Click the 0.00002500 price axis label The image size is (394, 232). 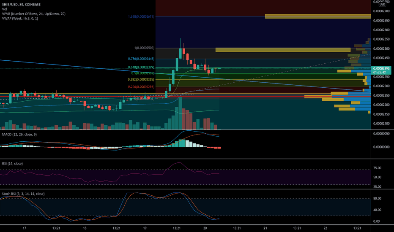click(x=381, y=49)
